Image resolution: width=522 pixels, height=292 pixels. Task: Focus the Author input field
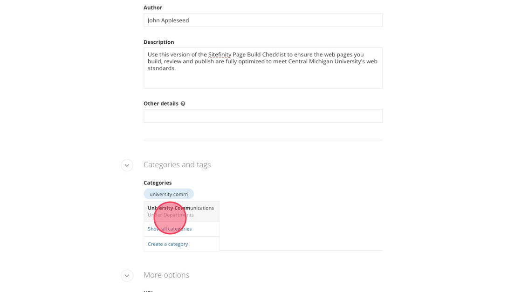[x=263, y=20]
